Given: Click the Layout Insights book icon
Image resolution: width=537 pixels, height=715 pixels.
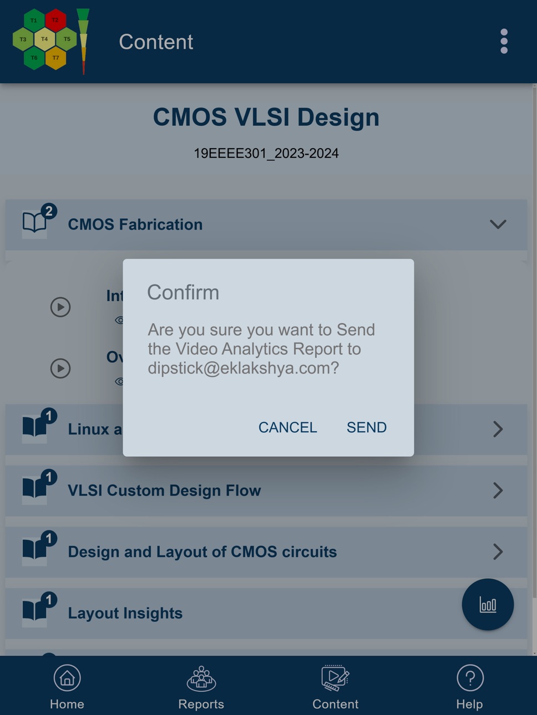Looking at the screenshot, I should [34, 610].
